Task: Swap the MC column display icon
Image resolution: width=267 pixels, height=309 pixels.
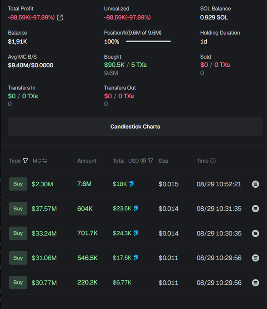Action: 44,161
